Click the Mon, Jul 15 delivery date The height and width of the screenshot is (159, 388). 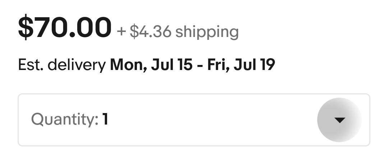pyautogui.click(x=151, y=65)
